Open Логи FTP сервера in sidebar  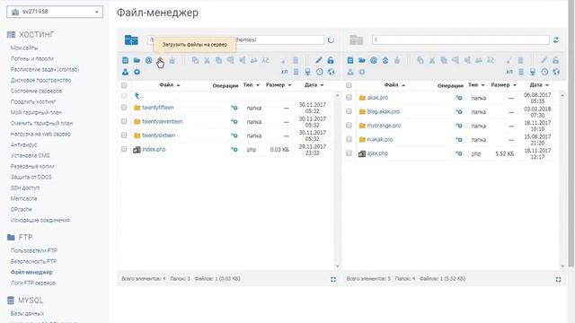pyautogui.click(x=33, y=284)
